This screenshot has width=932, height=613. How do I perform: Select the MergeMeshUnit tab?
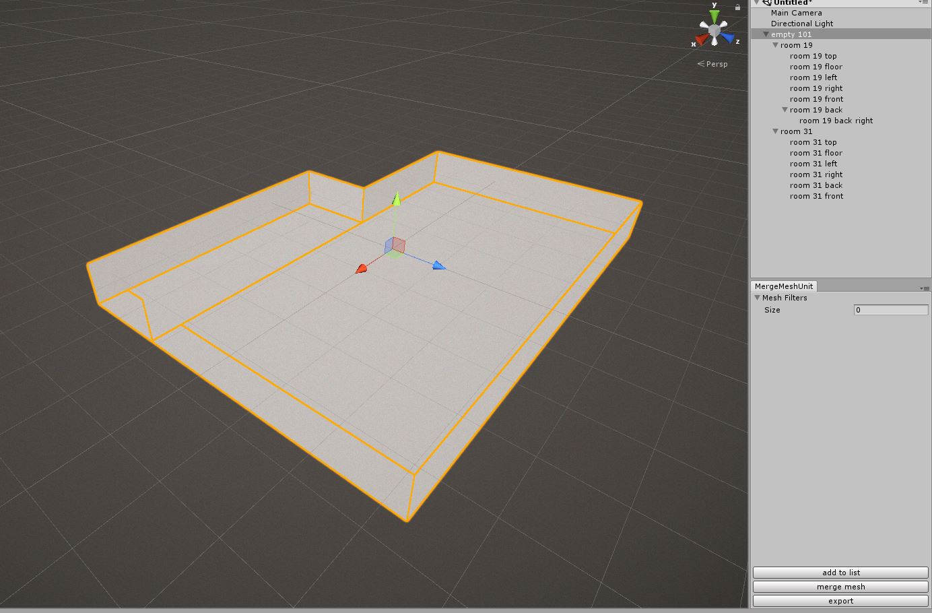(784, 286)
